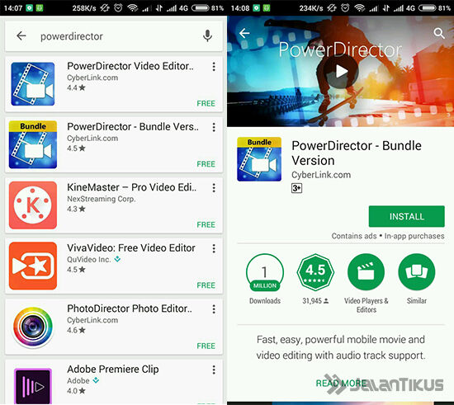Select VivaVideo: Free Video Editor title
This screenshot has width=454, height=405.
tap(131, 248)
